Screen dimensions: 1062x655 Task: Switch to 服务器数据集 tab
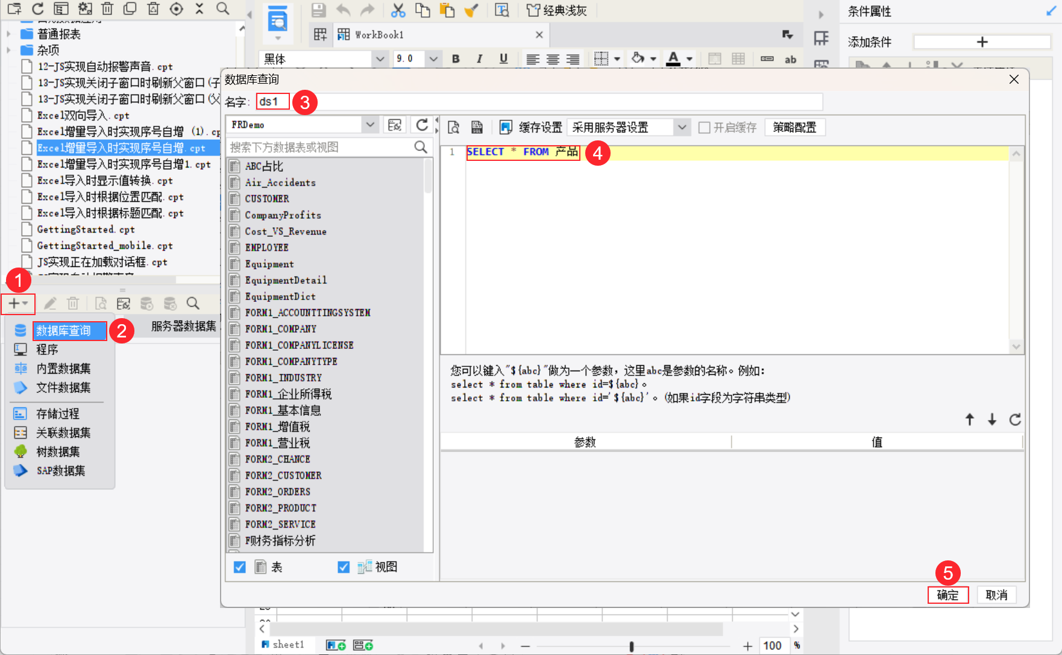coord(183,326)
